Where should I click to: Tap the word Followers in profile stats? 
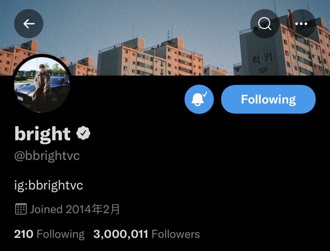tap(176, 234)
